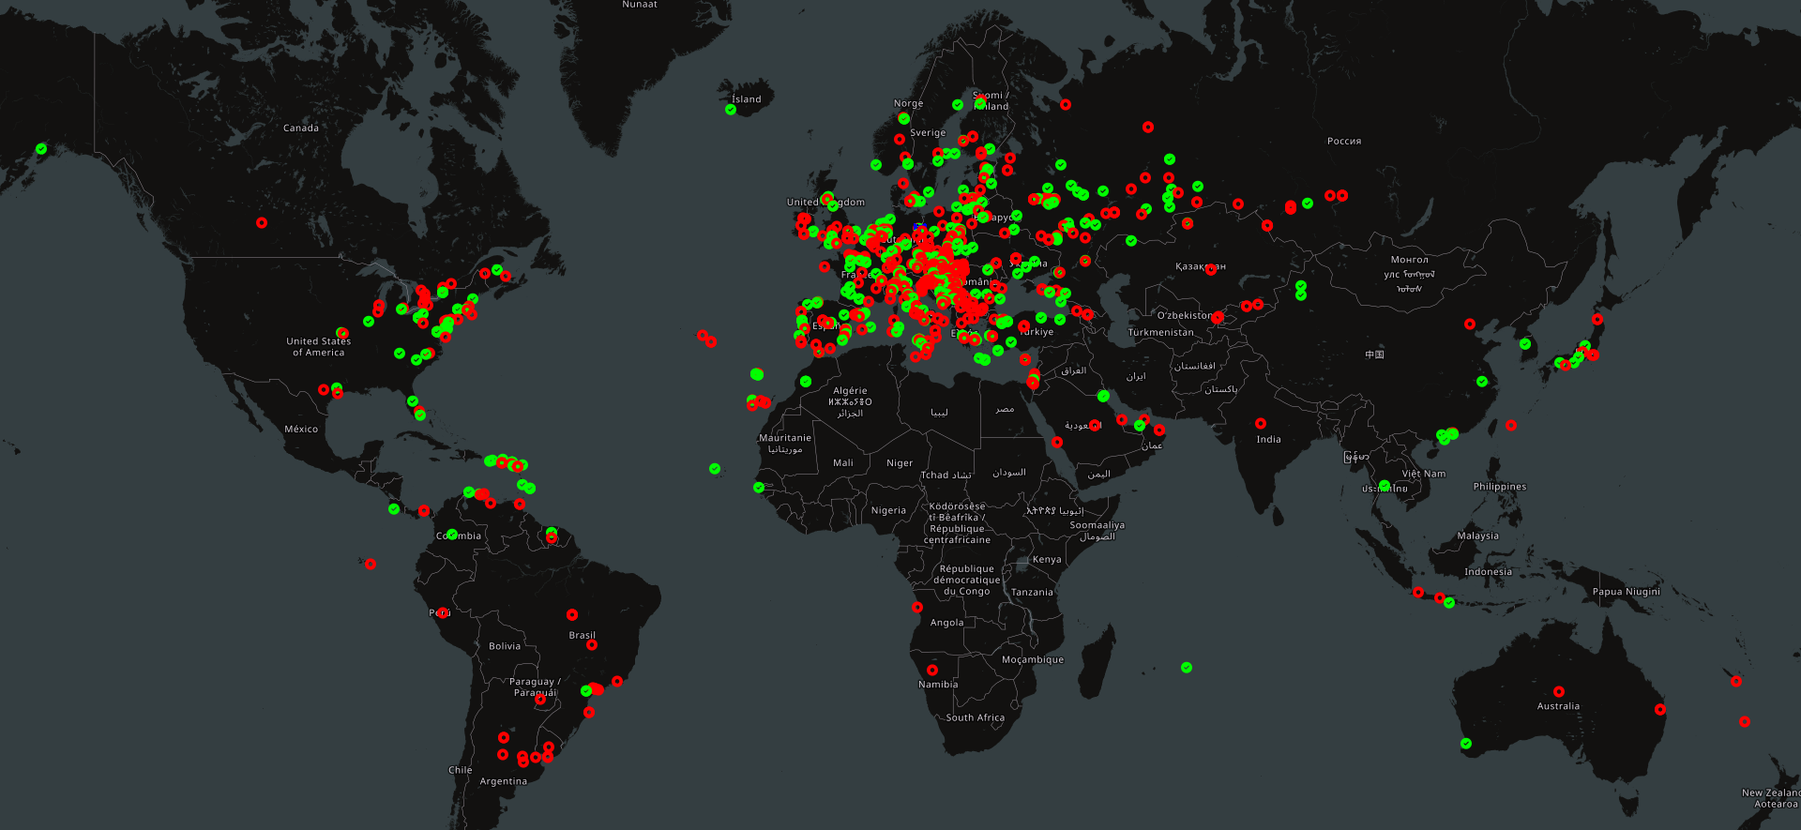Select the red marker on Angola's coast
The width and height of the screenshot is (1801, 830).
coord(917,607)
